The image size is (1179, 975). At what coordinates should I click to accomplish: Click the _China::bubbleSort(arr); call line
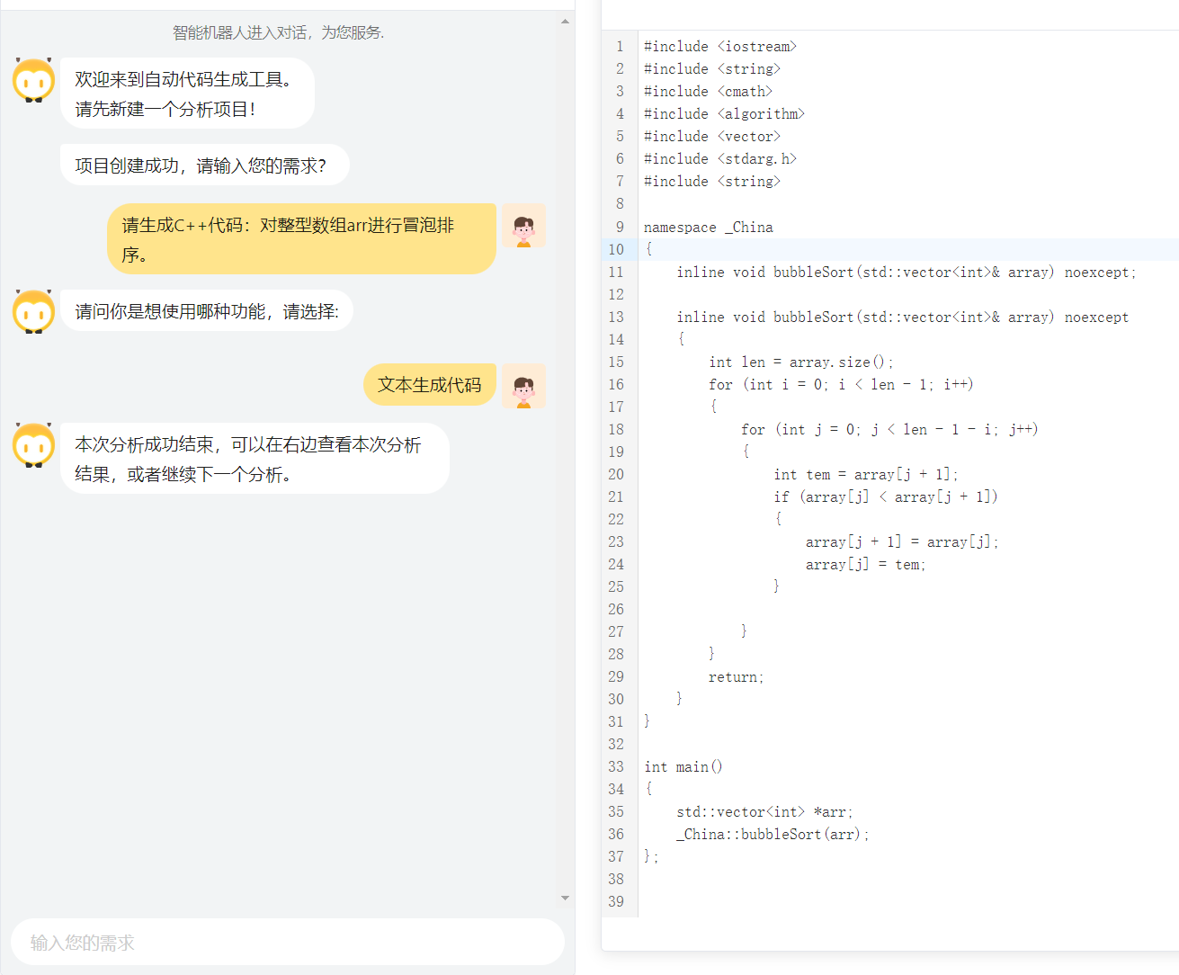pos(773,835)
